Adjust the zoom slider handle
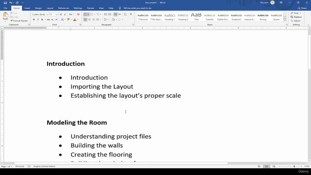Viewport: 311px width, 175px height. 294,166
